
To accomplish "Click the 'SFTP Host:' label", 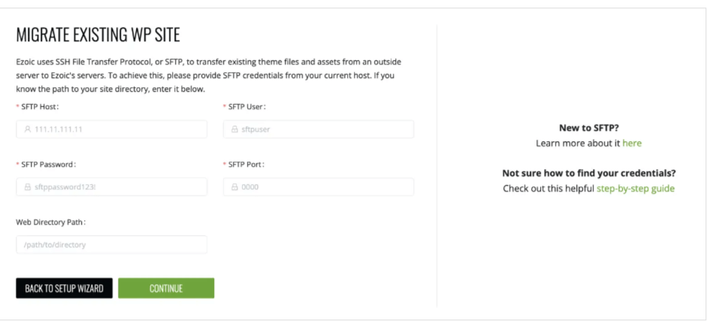I will [x=38, y=107].
